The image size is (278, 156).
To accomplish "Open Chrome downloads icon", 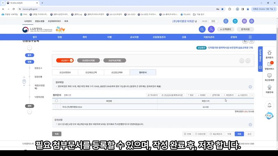I will pos(237,9).
